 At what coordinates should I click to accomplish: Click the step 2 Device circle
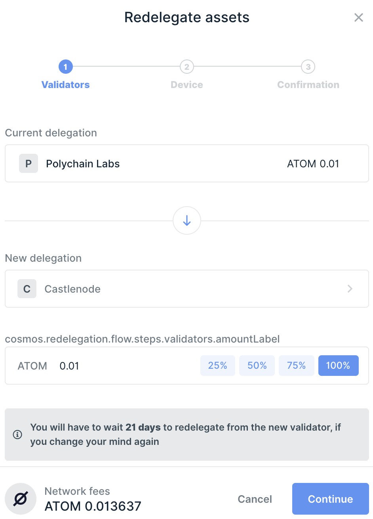(x=187, y=67)
